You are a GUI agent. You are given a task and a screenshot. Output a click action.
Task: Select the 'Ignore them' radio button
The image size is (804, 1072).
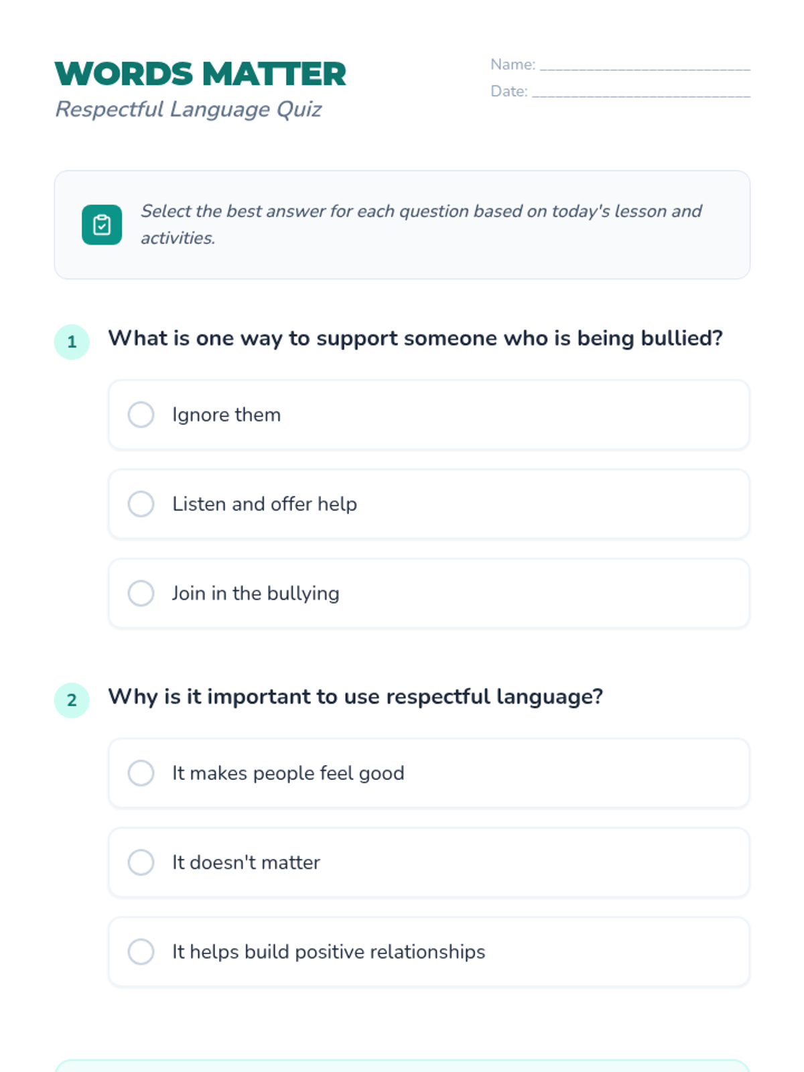click(141, 415)
